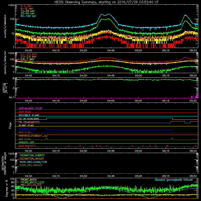
Task: Click the 05:30 time tick under the decimation panel
Action: (193, 176)
